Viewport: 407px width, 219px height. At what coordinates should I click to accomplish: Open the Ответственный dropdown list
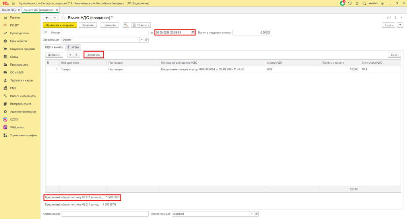pyautogui.click(x=251, y=214)
